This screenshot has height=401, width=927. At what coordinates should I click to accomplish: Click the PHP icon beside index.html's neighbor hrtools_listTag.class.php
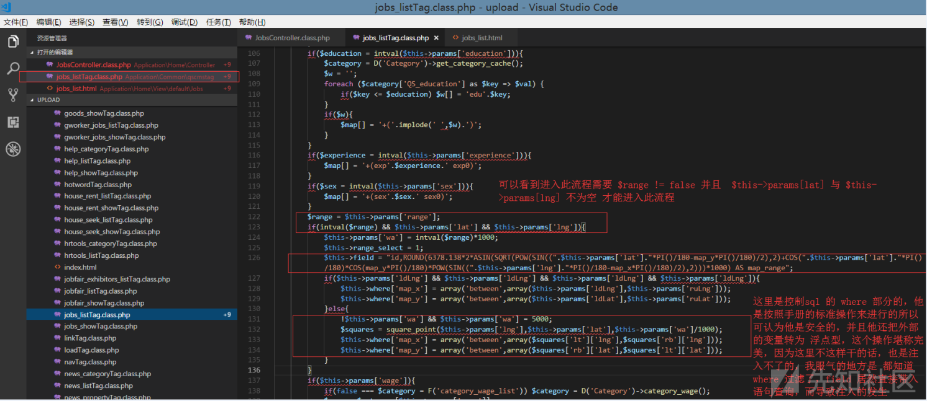click(x=58, y=255)
